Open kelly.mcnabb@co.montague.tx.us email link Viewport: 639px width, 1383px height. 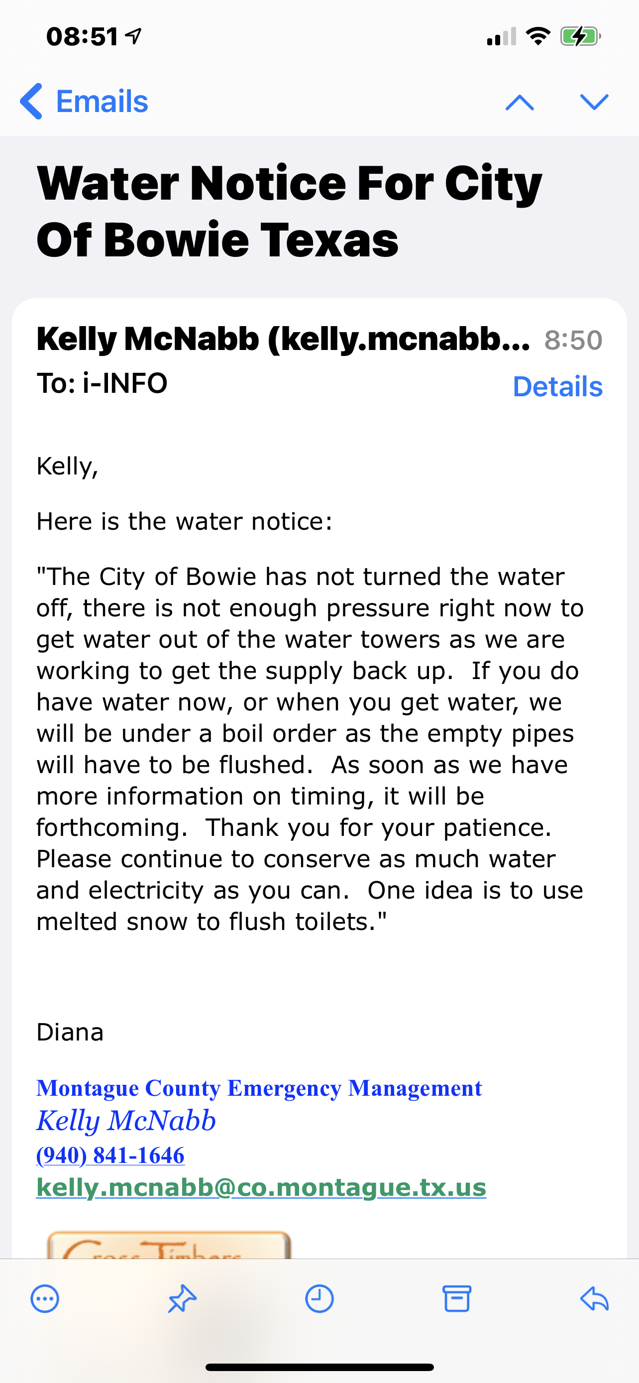pyautogui.click(x=261, y=1187)
